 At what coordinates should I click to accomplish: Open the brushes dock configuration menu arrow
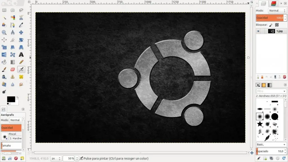pos(285,85)
